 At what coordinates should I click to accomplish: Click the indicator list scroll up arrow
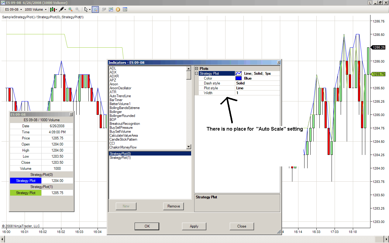[x=189, y=68]
